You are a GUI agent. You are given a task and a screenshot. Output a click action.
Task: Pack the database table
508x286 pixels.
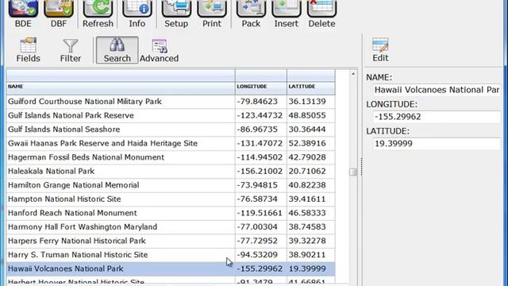tap(251, 14)
